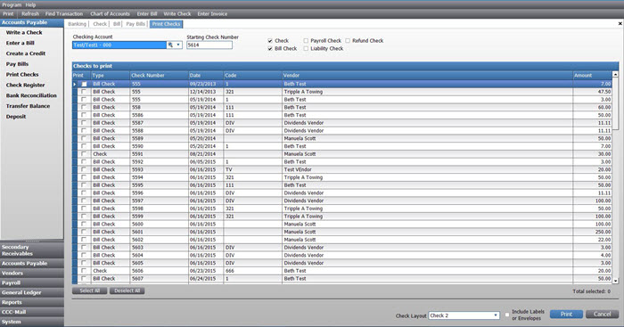Sort by the Type column header
Image resolution: width=624 pixels, height=327 pixels.
(x=111, y=75)
